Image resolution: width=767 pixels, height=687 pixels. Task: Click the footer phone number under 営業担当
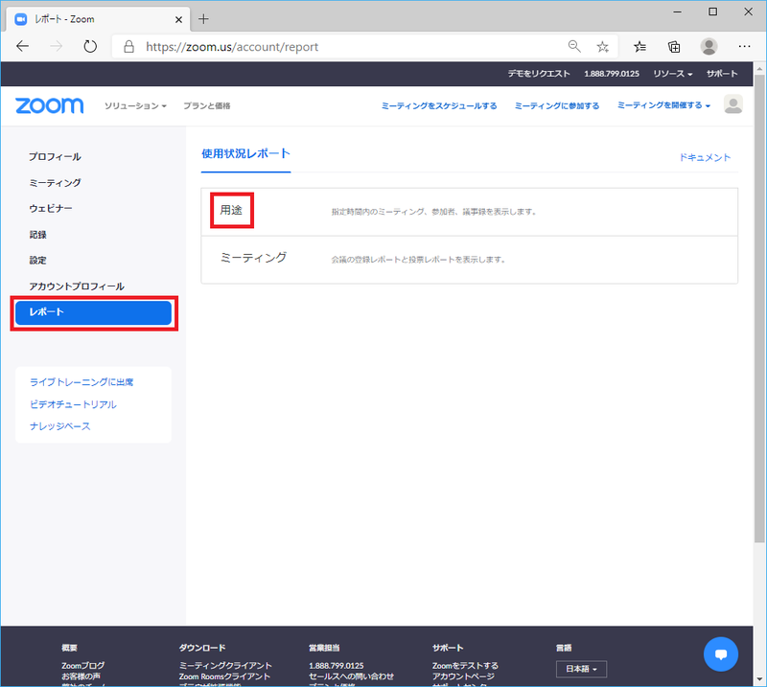pos(337,666)
